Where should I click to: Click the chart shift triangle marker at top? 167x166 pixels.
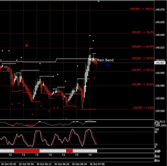(x=98, y=1)
